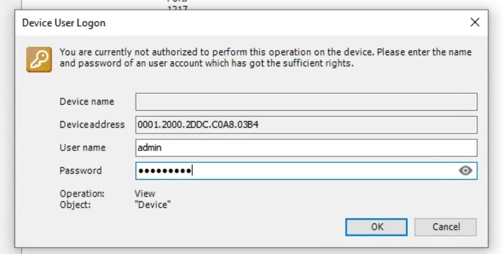Click the User name label
The image size is (503, 254).
[x=83, y=148]
